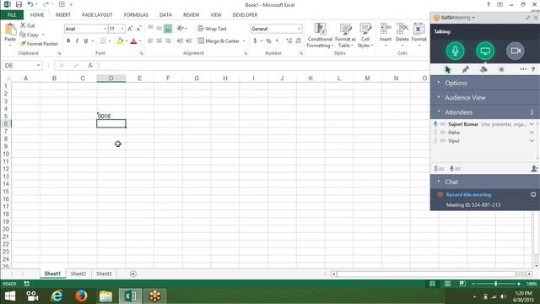Viewport: 540px width, 304px height.
Task: Apply the Comma Style format
Action: [277, 41]
